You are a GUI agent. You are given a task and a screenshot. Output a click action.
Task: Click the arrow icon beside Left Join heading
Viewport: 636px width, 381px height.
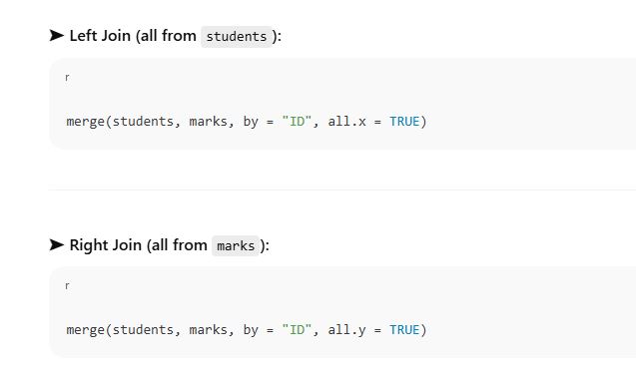pyautogui.click(x=56, y=36)
